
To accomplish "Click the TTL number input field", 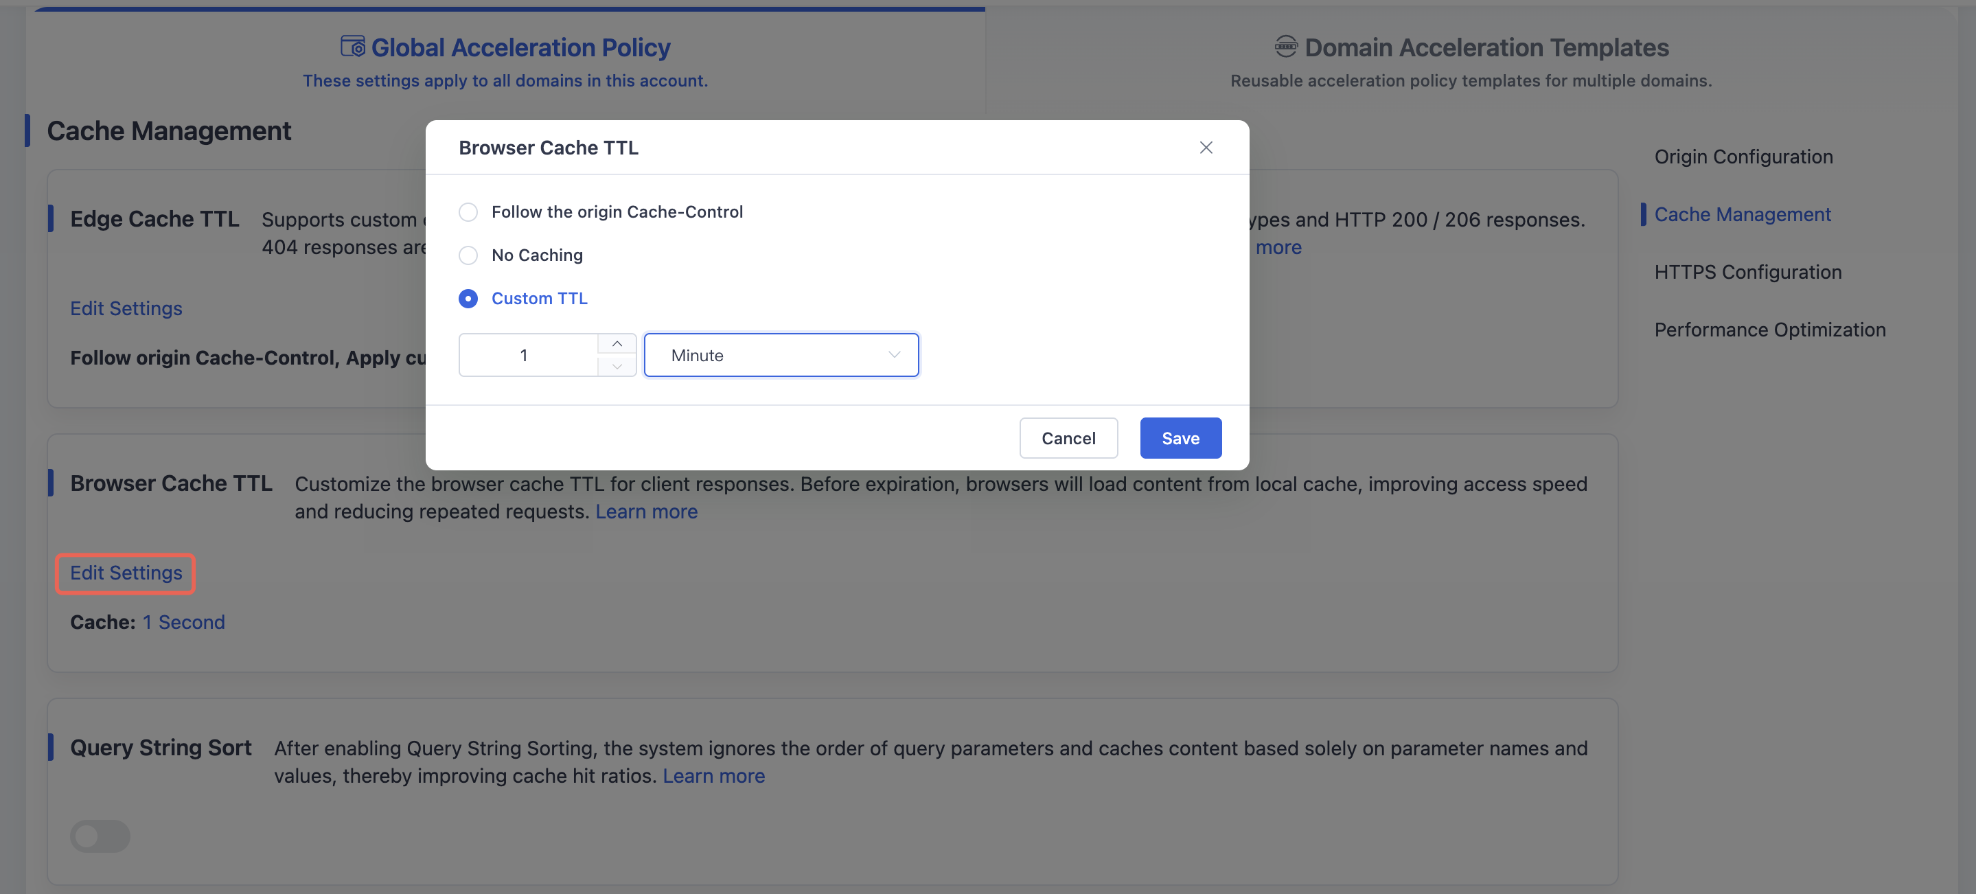I will (529, 355).
